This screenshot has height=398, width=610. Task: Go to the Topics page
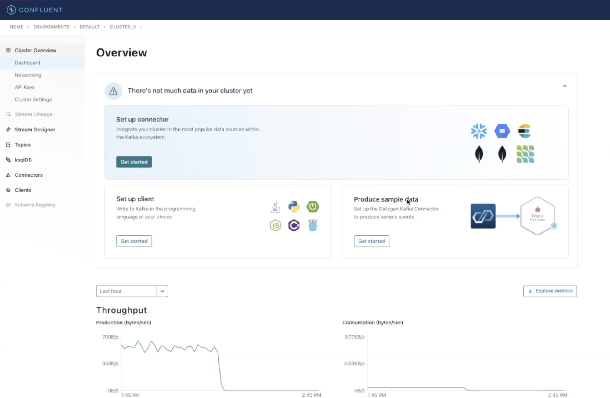click(x=23, y=145)
